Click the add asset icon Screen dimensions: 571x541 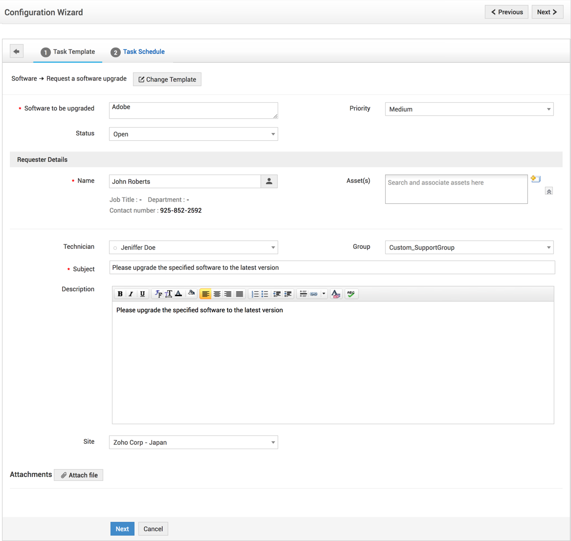536,179
